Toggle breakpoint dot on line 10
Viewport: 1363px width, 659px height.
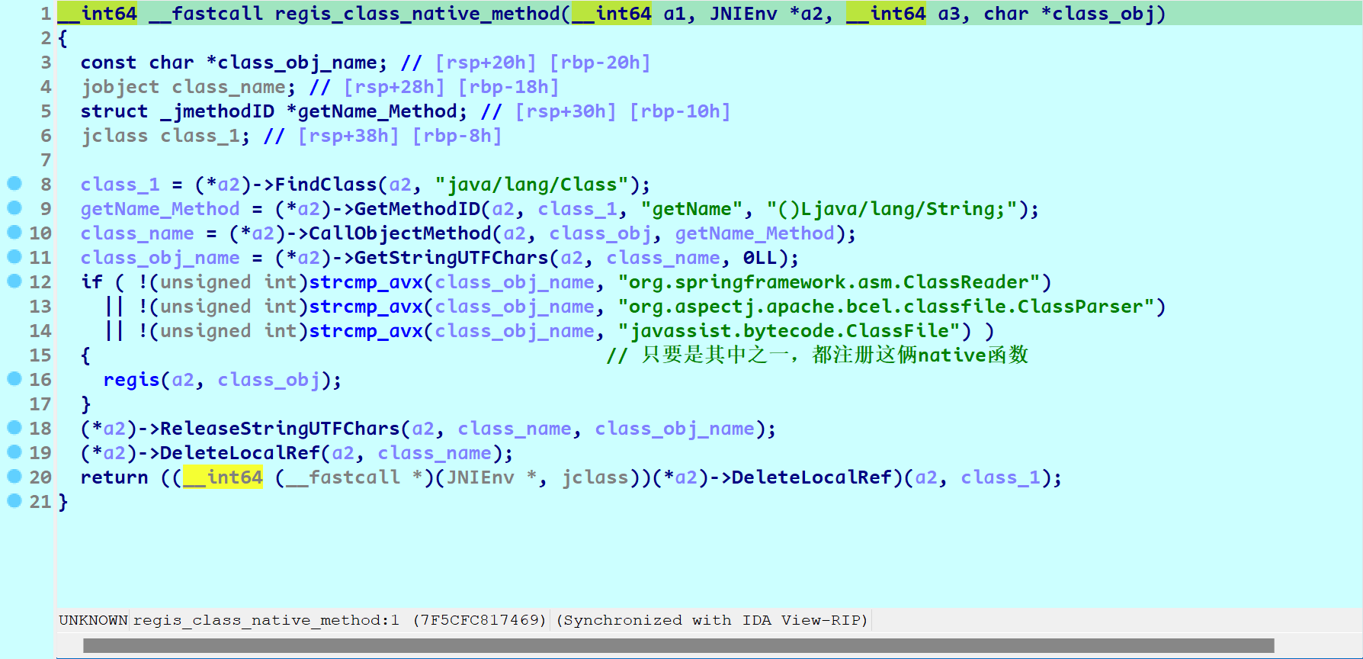[14, 232]
